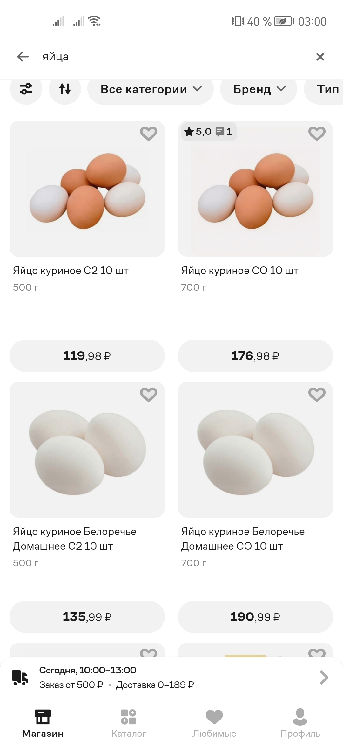
Task: Open the sort order icon
Action: [65, 89]
